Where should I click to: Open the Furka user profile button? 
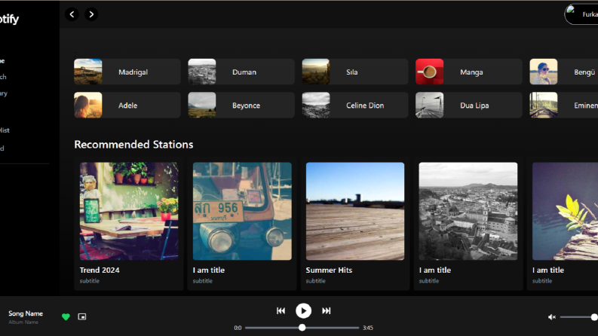[x=581, y=14]
